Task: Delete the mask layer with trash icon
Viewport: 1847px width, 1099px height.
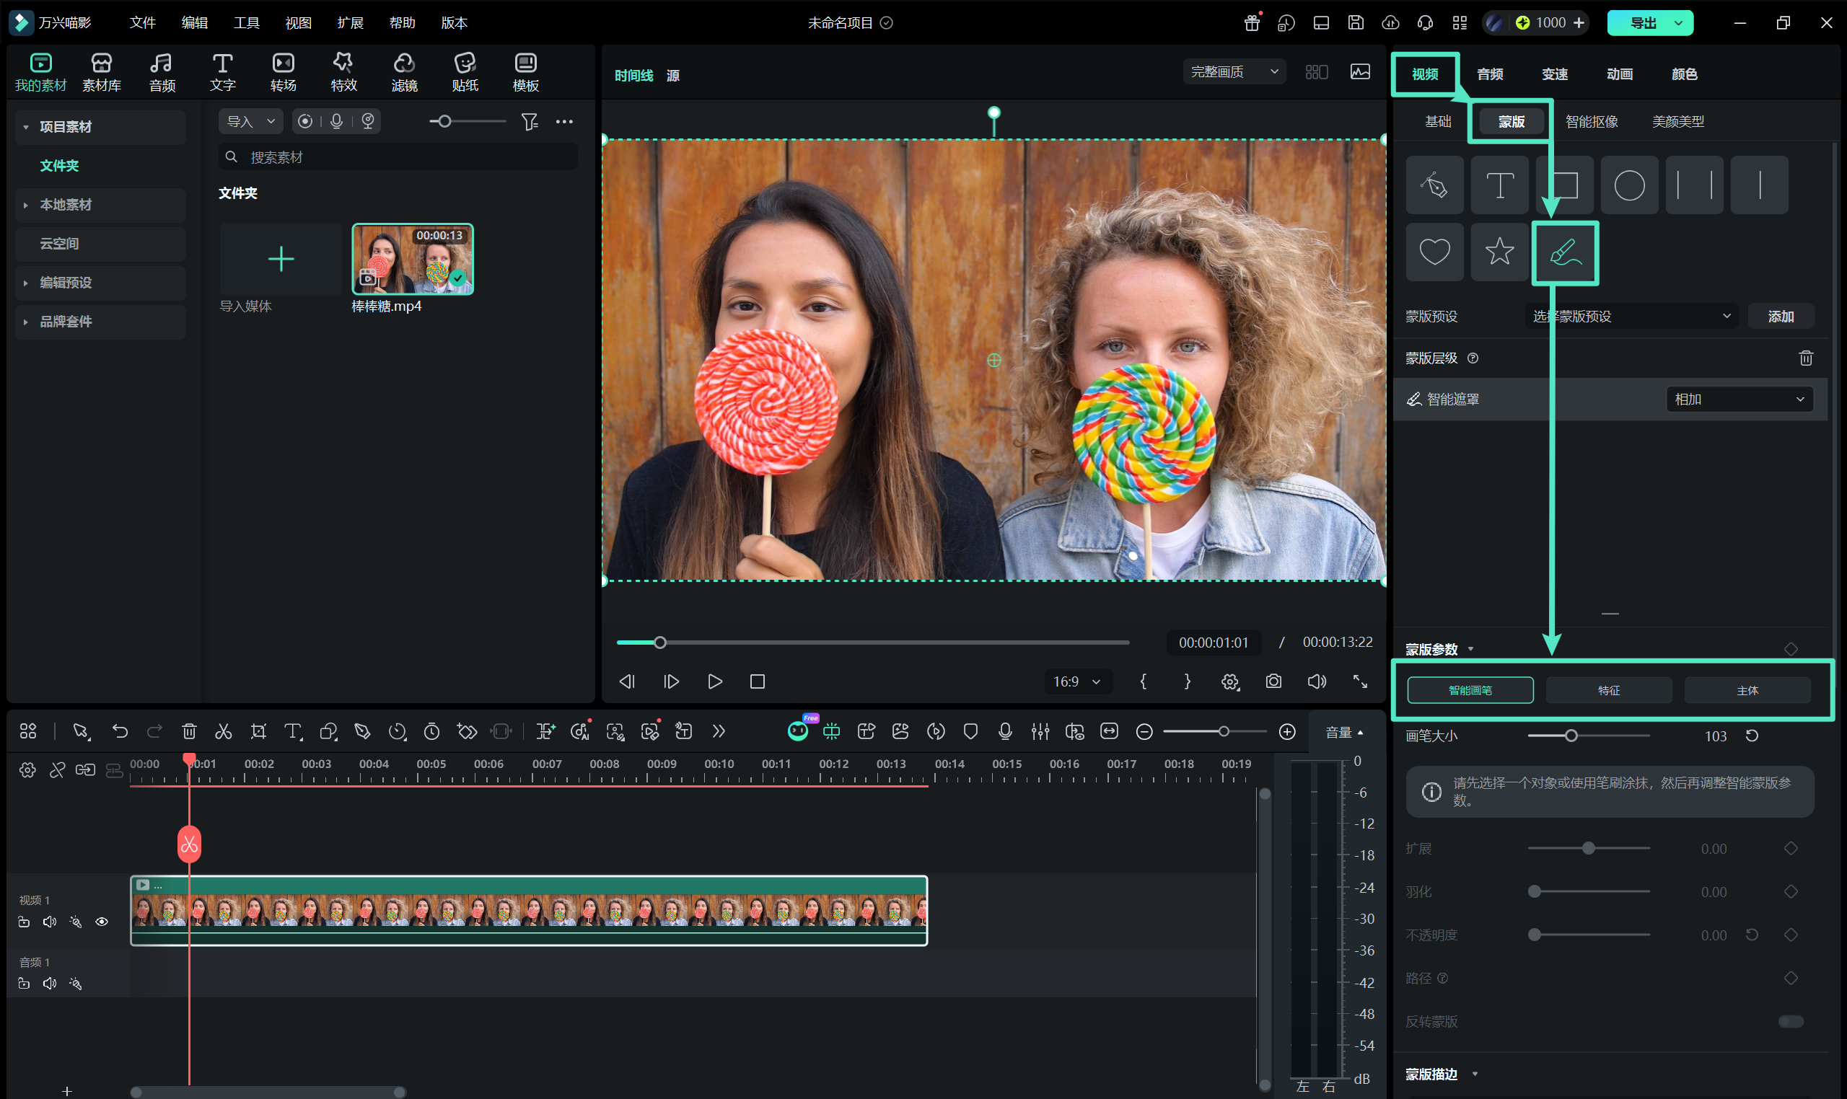Action: point(1805,358)
